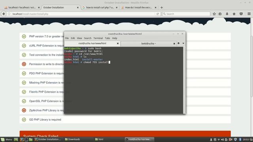Add new terminal tab with plus icon
The height and width of the screenshot is (142, 253).
tap(179, 43)
